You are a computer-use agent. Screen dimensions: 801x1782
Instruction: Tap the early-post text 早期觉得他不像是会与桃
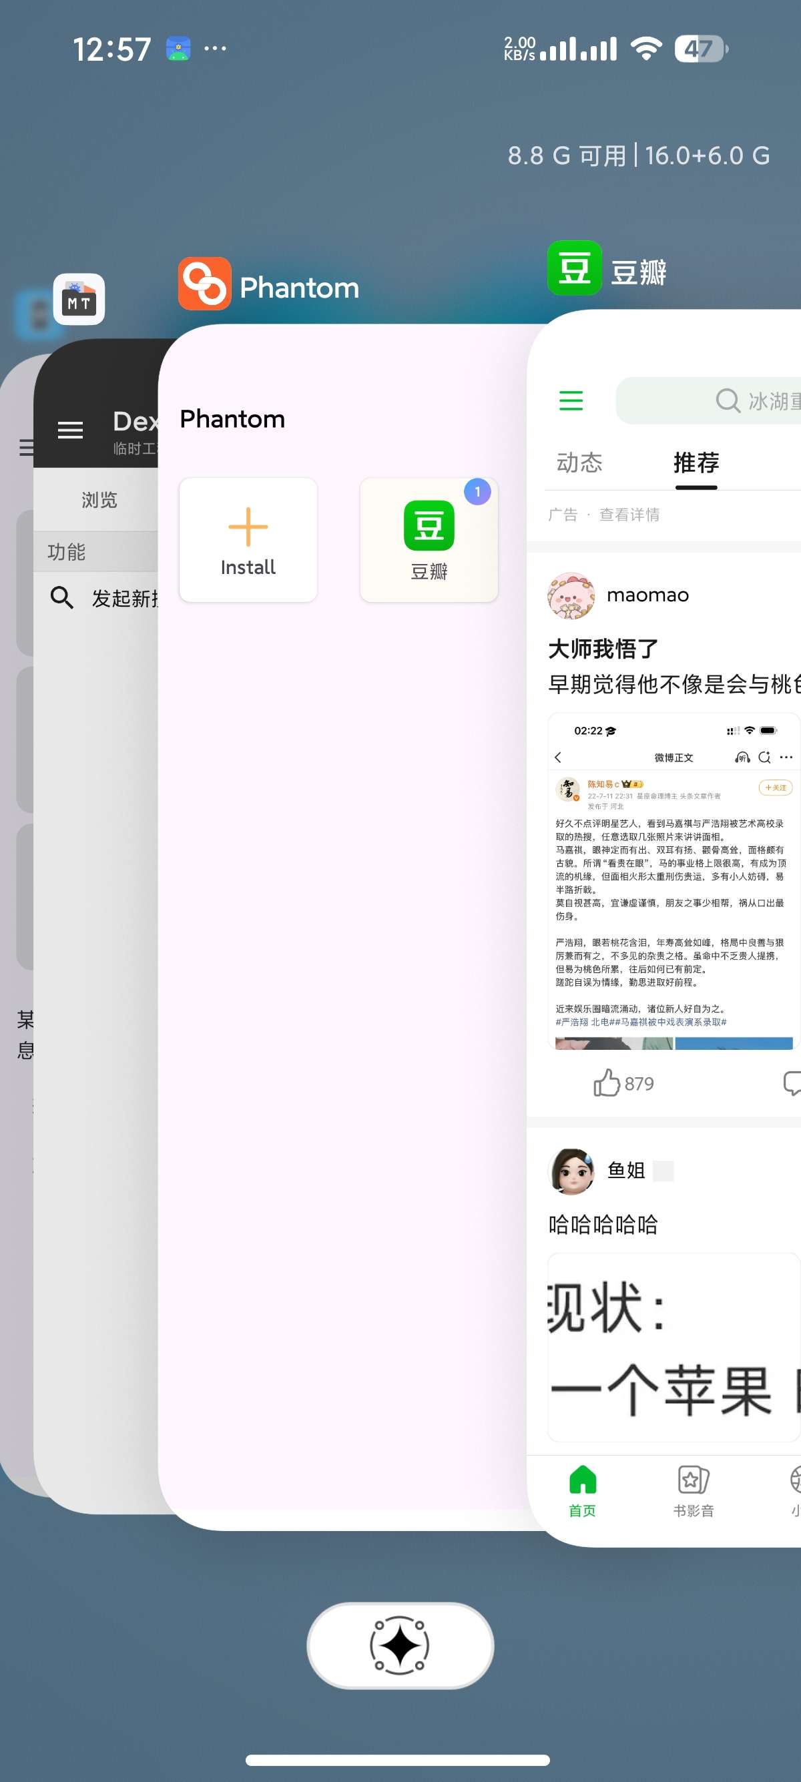(x=674, y=684)
